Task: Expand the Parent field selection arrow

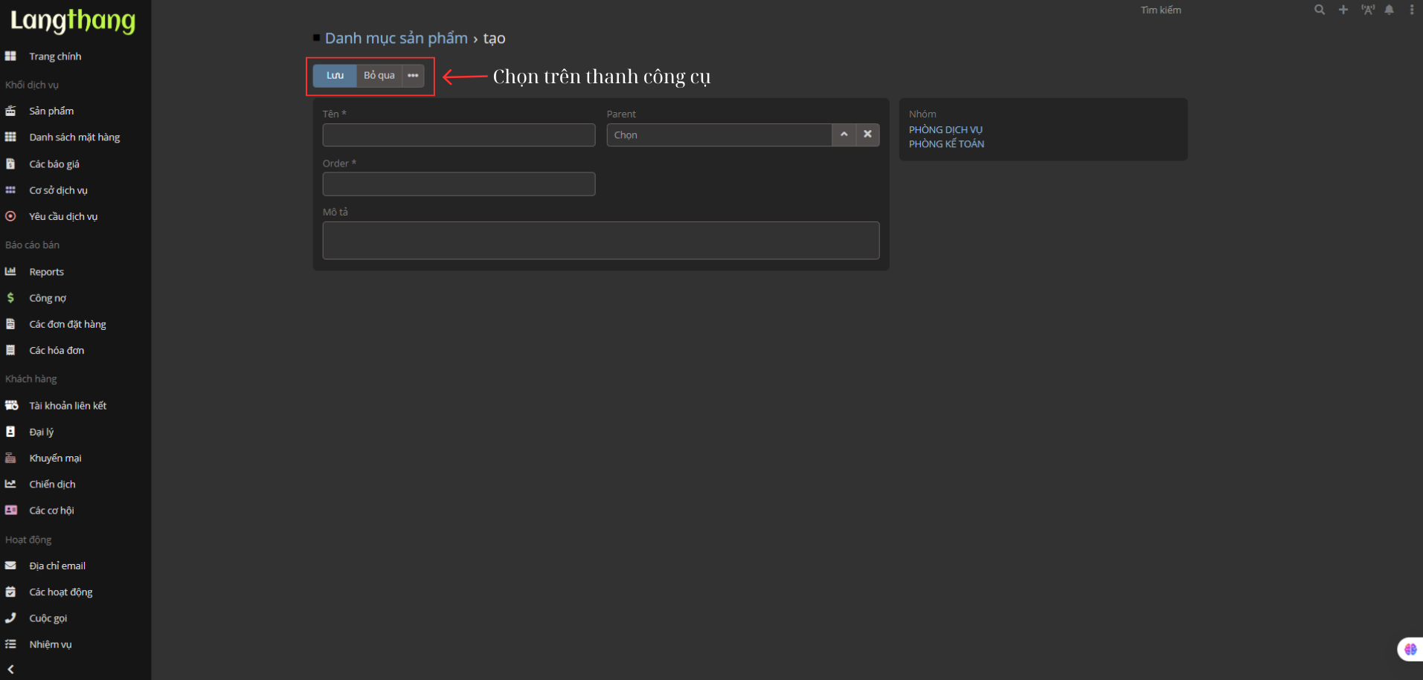Action: click(844, 135)
